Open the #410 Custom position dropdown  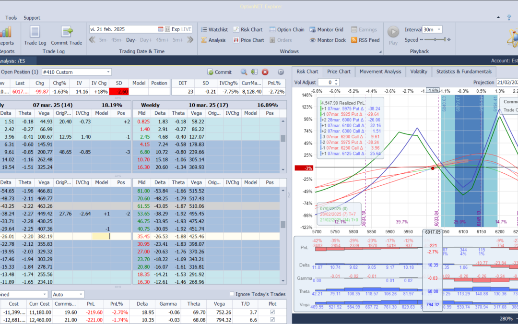click(108, 72)
